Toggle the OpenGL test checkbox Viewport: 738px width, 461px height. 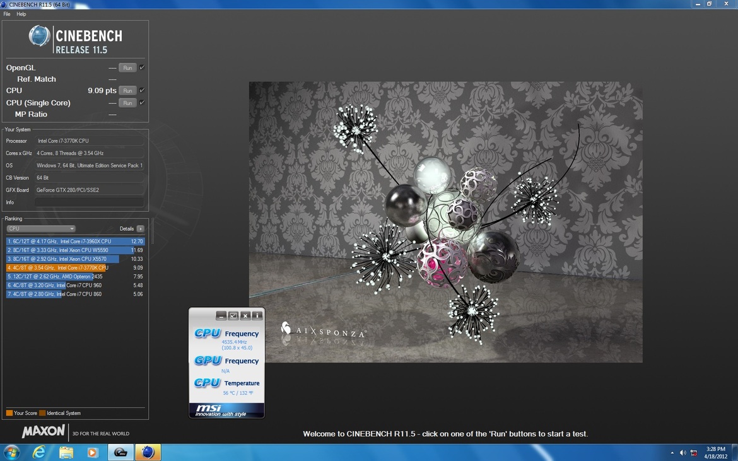tap(142, 67)
